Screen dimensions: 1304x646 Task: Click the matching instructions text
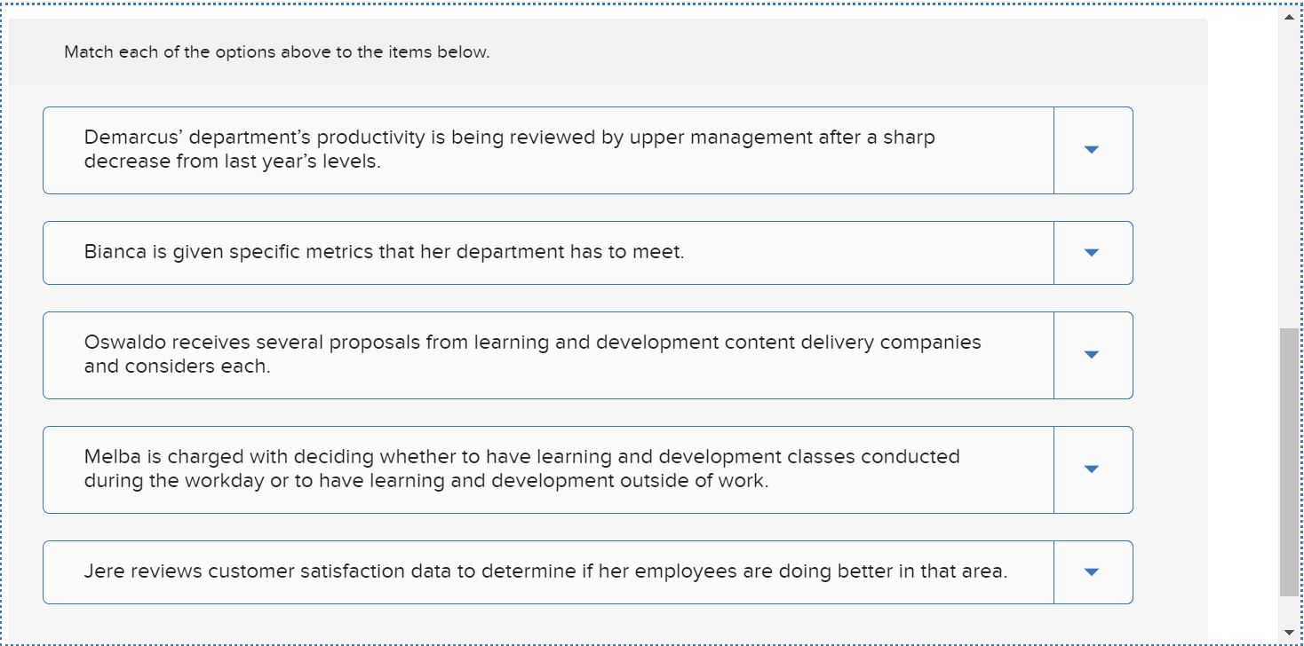coord(276,52)
